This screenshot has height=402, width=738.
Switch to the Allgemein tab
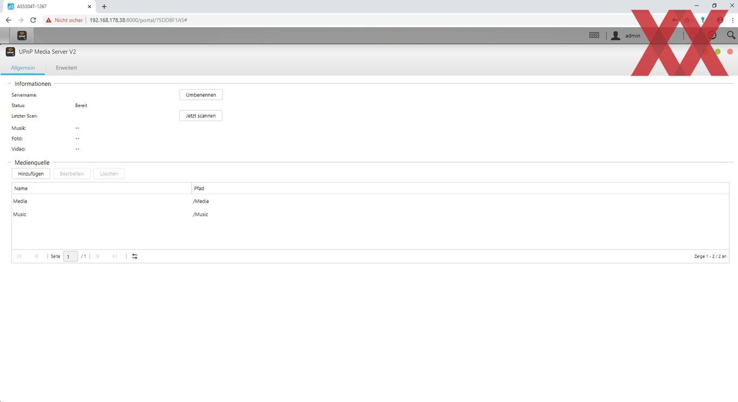click(x=23, y=68)
